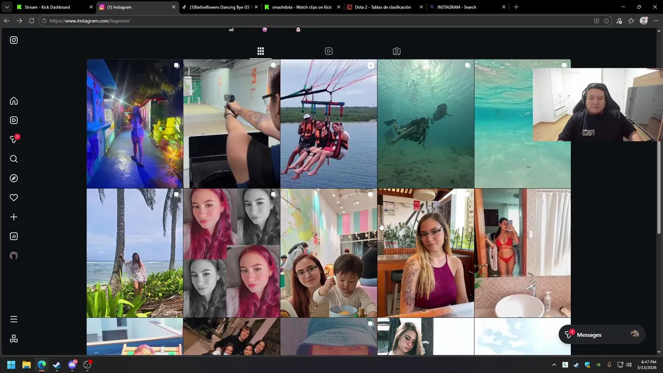Open the volume control in system tray
This screenshot has height=373, width=663.
(x=629, y=365)
